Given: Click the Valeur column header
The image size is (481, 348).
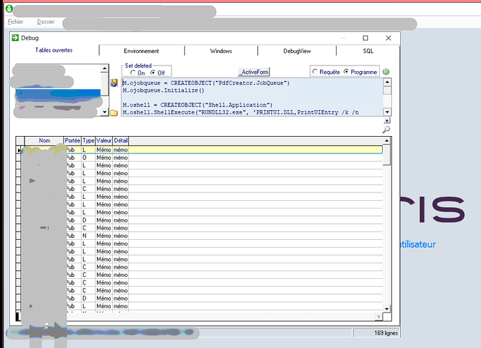Looking at the screenshot, I should [104, 141].
